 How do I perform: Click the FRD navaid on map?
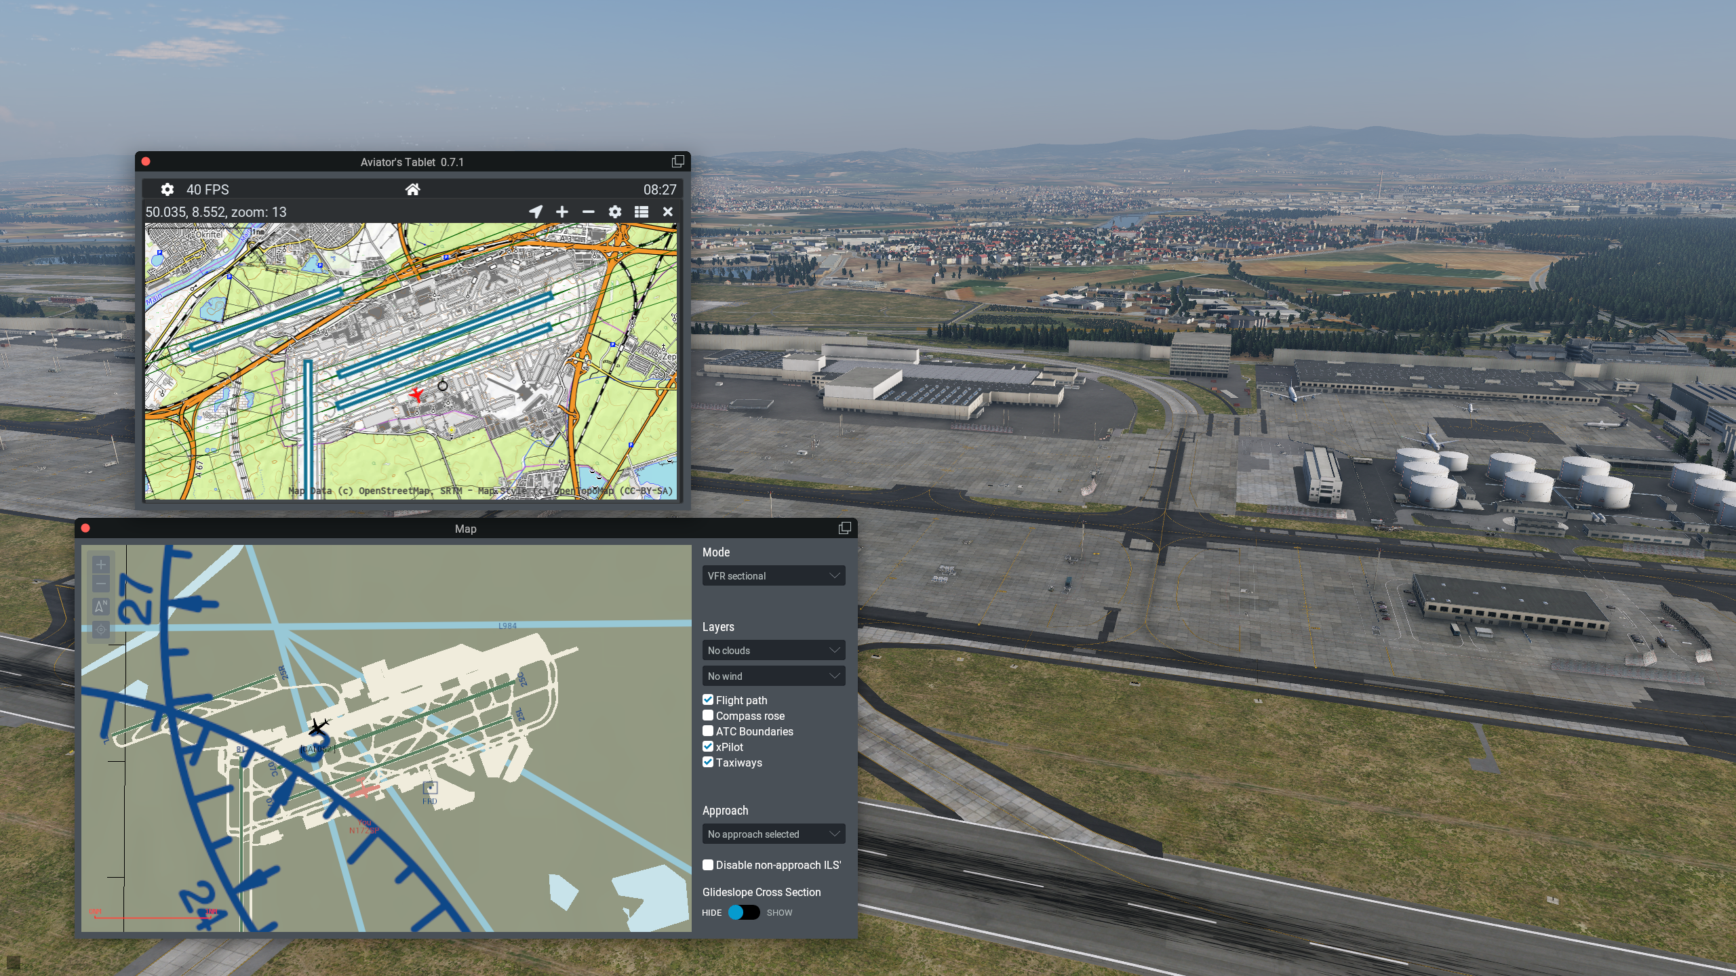coord(430,788)
